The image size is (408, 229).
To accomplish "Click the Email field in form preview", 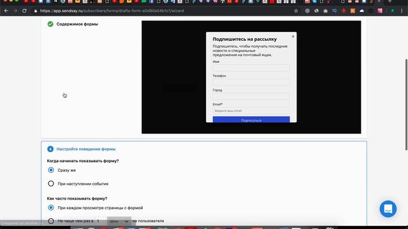I will pos(251,111).
